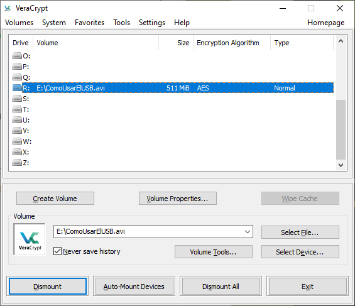Click the VeraCrypt title bar icon
Image resolution: width=355 pixels, height=306 pixels.
coord(8,8)
